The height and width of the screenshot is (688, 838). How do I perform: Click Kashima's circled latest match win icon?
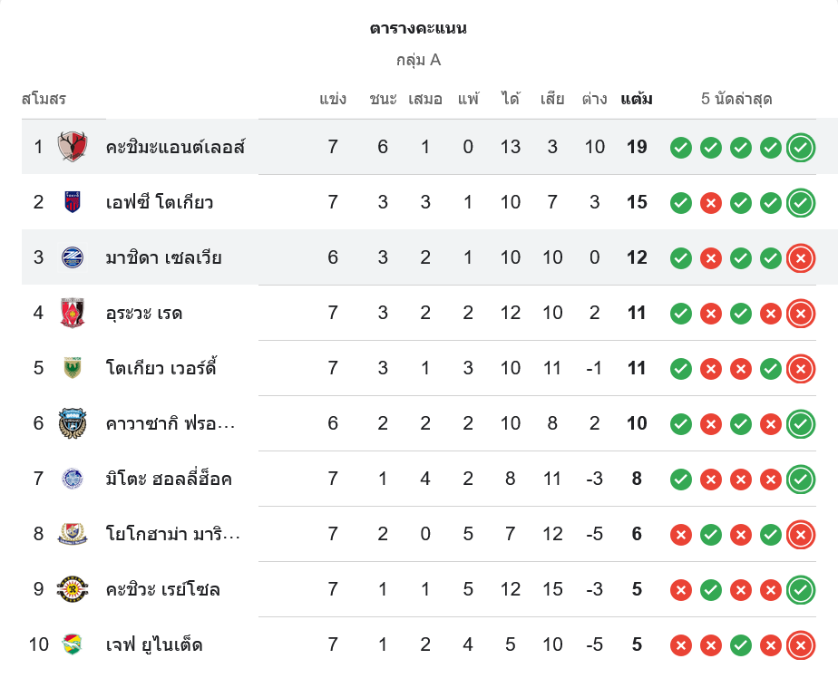point(800,147)
